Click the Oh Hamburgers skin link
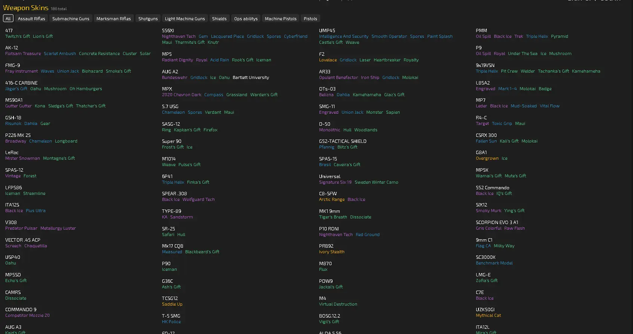The image size is (633, 334). click(x=86, y=89)
